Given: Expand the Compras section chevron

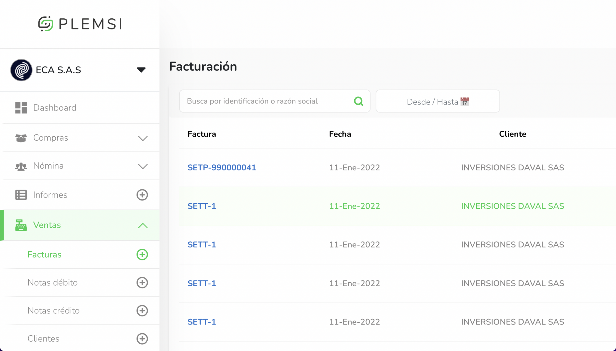Looking at the screenshot, I should (143, 138).
